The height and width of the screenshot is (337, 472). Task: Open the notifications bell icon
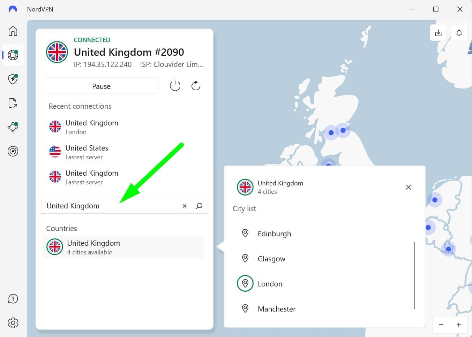click(x=459, y=33)
